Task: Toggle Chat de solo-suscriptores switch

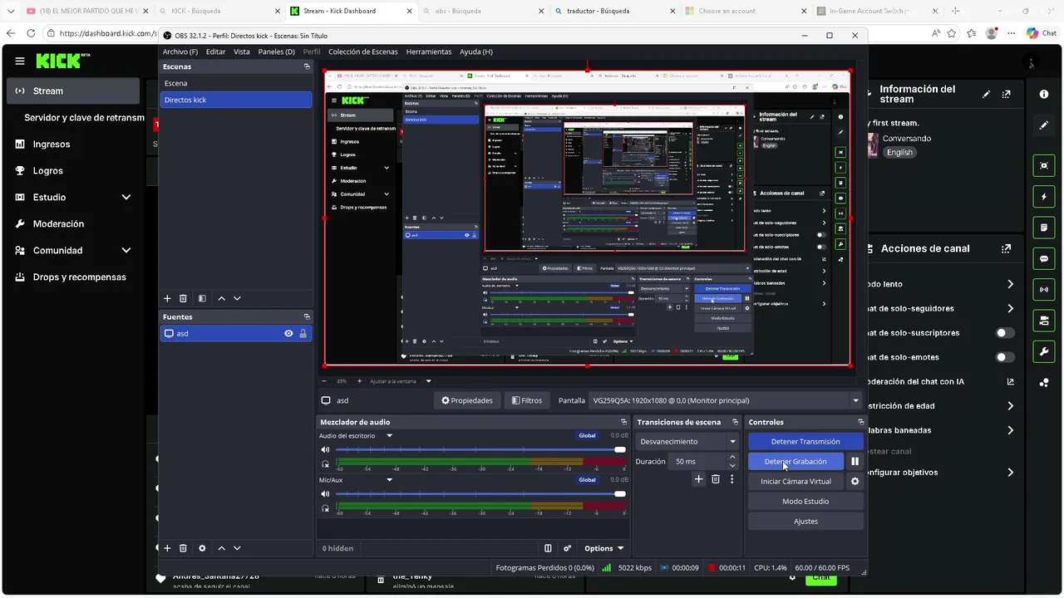Action: tap(1005, 333)
